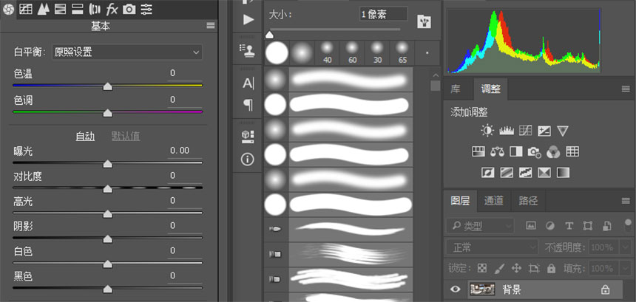636x302 pixels.
Task: Hide the 背景 layer with eye icon
Action: 456,289
